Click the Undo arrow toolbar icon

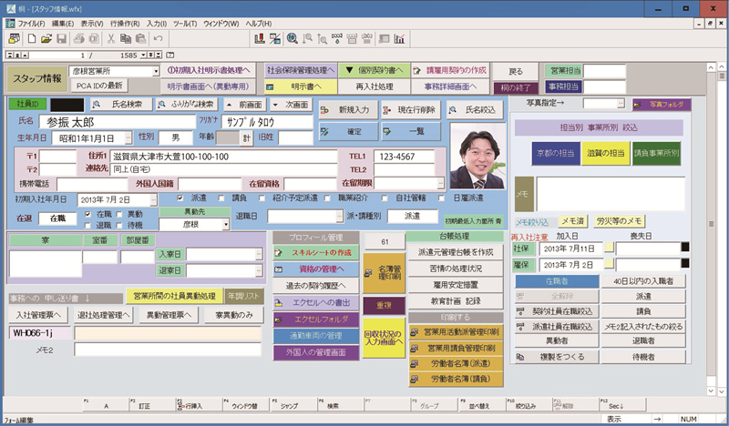click(158, 38)
